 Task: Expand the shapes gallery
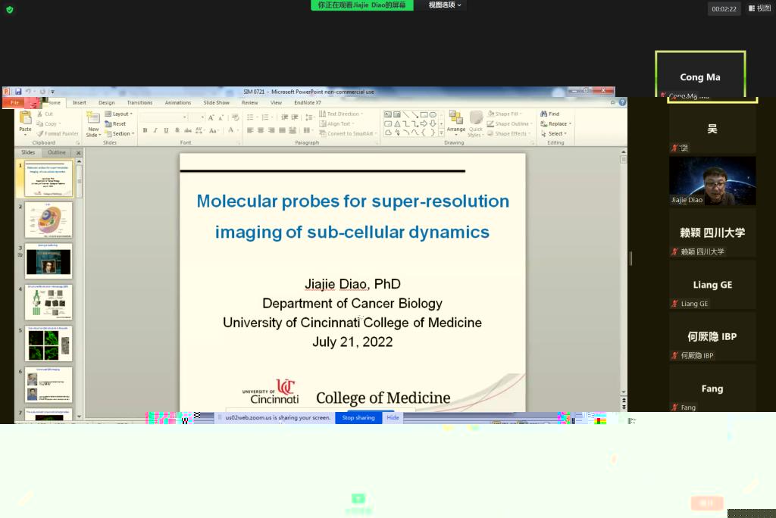pos(441,133)
